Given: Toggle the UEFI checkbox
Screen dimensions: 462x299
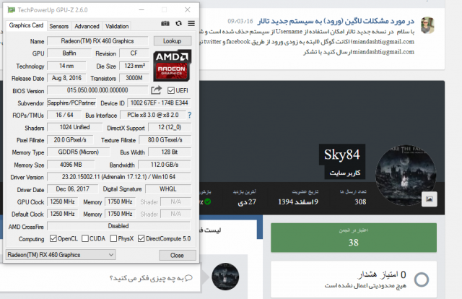Looking at the screenshot, I should [x=171, y=90].
